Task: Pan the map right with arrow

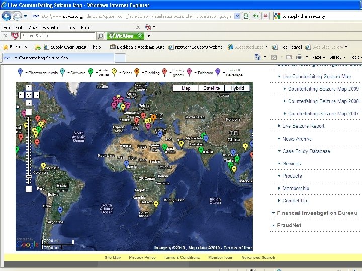Action: coord(37,95)
